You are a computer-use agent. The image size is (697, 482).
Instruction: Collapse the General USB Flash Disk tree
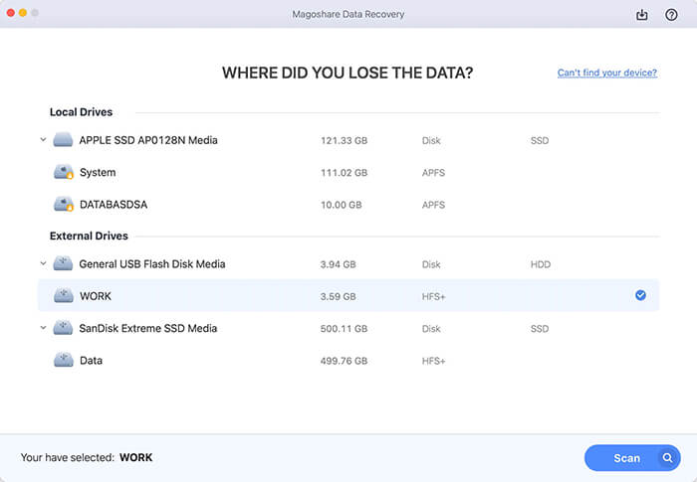coord(43,263)
